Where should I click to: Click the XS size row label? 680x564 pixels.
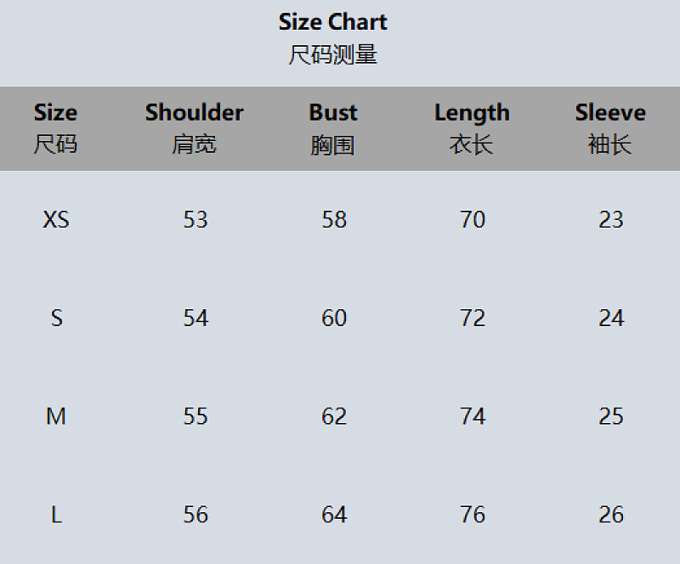tap(56, 219)
